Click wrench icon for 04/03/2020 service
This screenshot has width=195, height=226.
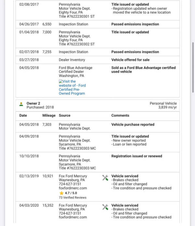105,207
